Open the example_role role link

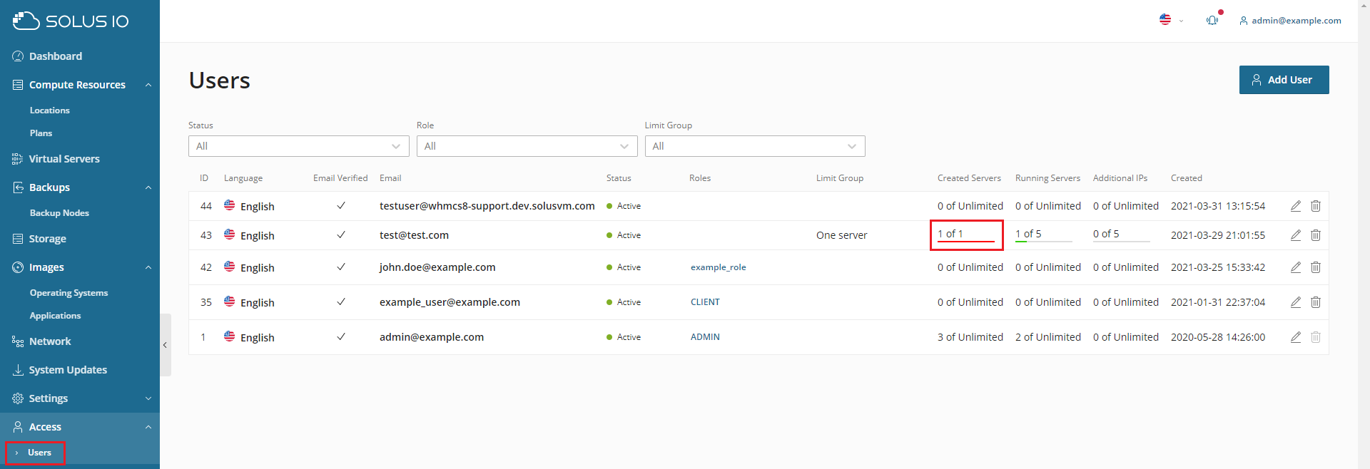click(718, 267)
